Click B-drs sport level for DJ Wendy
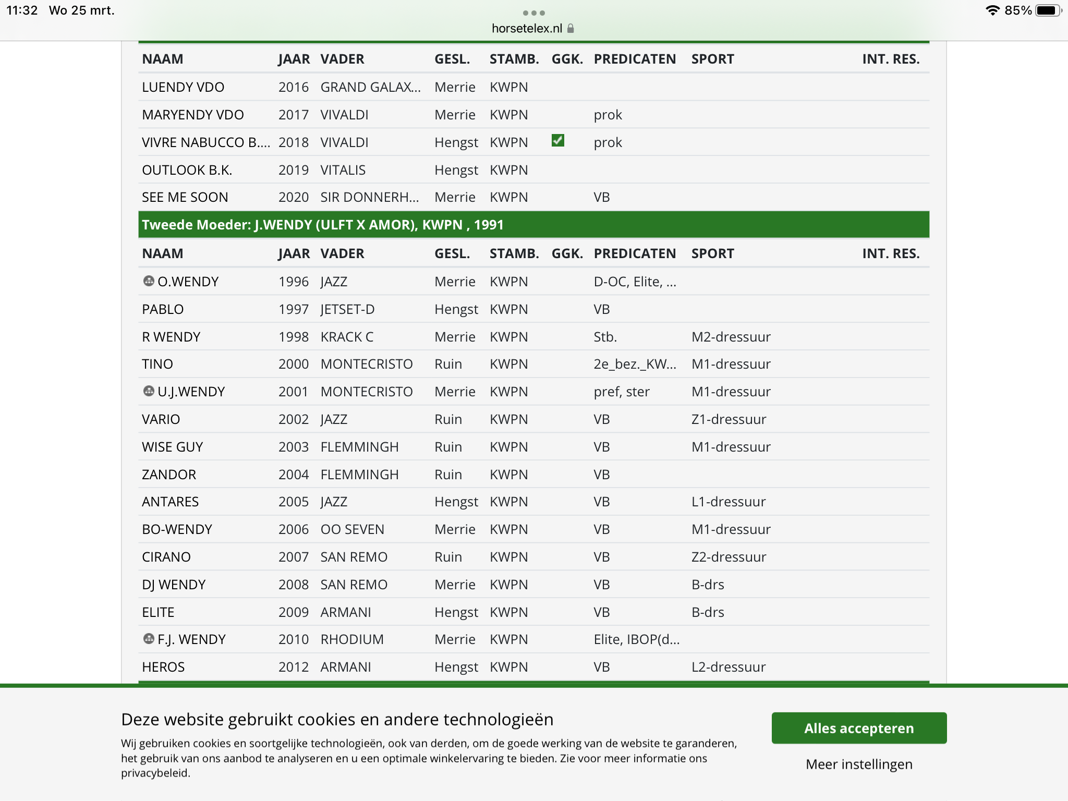1068x801 pixels. point(708,585)
